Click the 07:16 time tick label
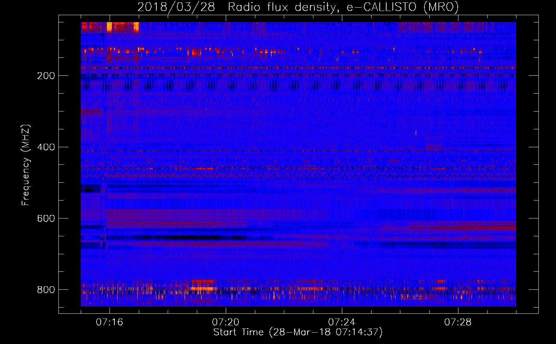 pyautogui.click(x=109, y=322)
